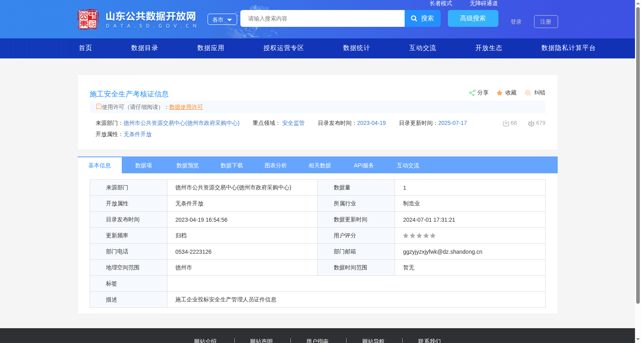Open the 数据目录 menu item
Image resolution: width=641 pixels, height=343 pixels.
145,48
